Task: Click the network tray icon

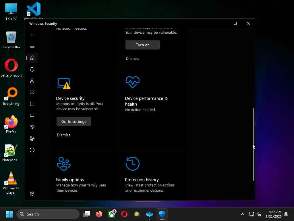Action: coord(252,214)
